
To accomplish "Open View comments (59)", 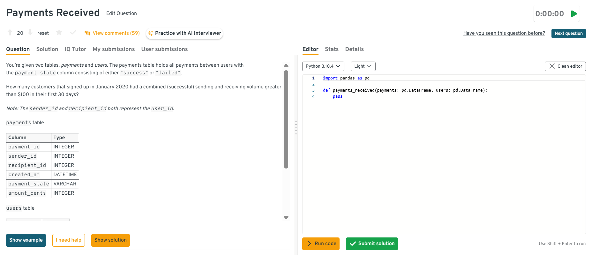I will click(x=112, y=33).
